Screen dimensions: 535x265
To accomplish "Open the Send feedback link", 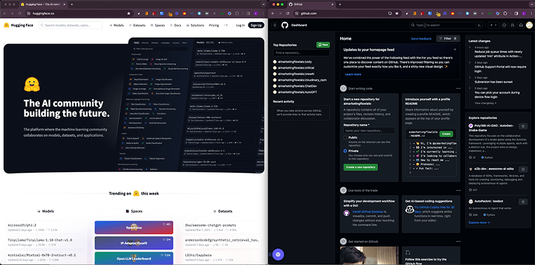I will click(421, 39).
